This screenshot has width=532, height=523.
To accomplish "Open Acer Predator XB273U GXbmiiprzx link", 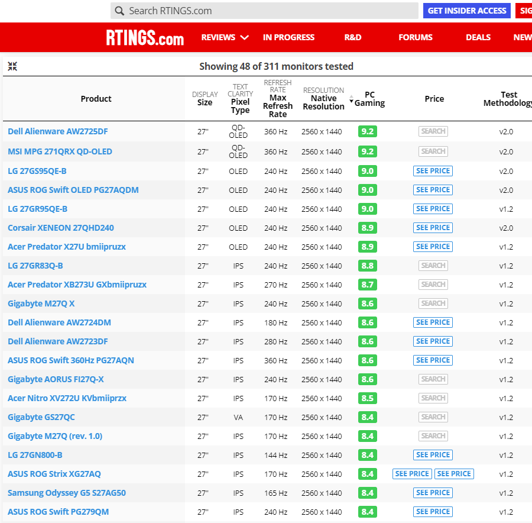I will (x=77, y=285).
